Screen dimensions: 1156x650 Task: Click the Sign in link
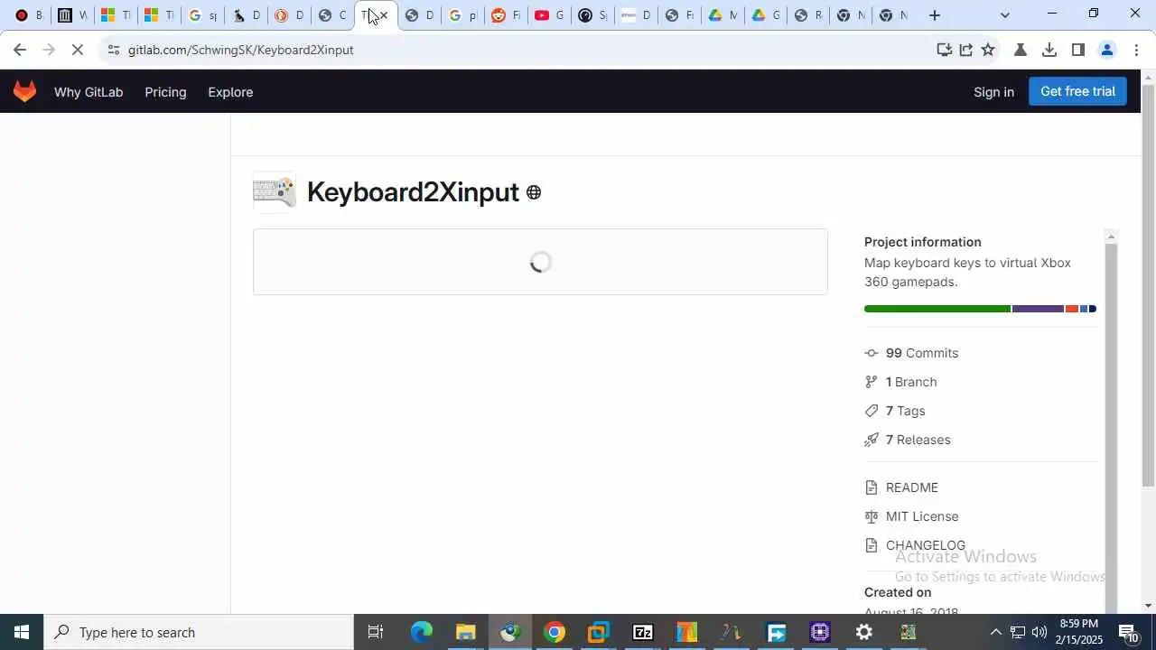(x=993, y=92)
